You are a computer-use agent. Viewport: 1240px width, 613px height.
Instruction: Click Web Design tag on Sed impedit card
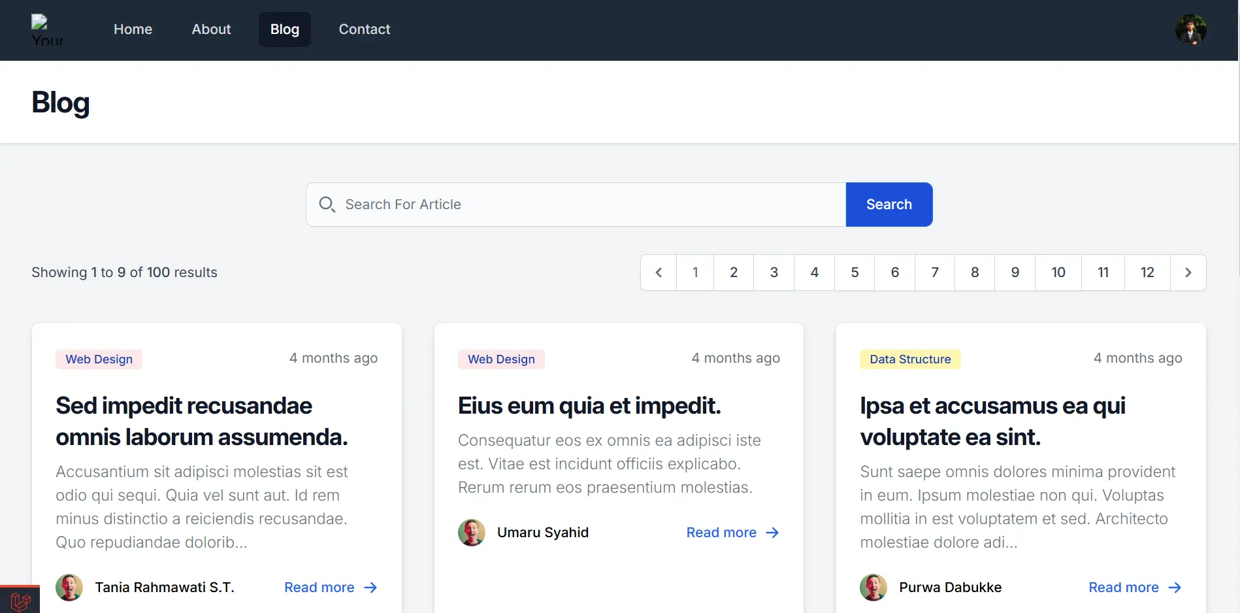(x=99, y=359)
